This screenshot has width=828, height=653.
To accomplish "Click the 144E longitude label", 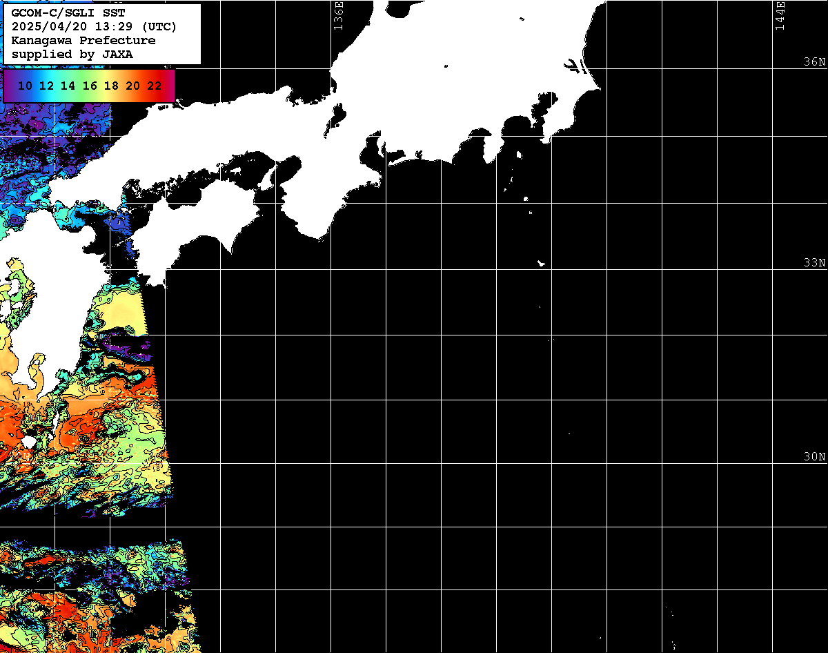I will click(780, 15).
